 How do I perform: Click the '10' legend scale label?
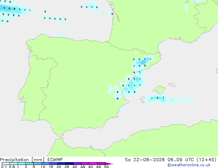(43, 167)
